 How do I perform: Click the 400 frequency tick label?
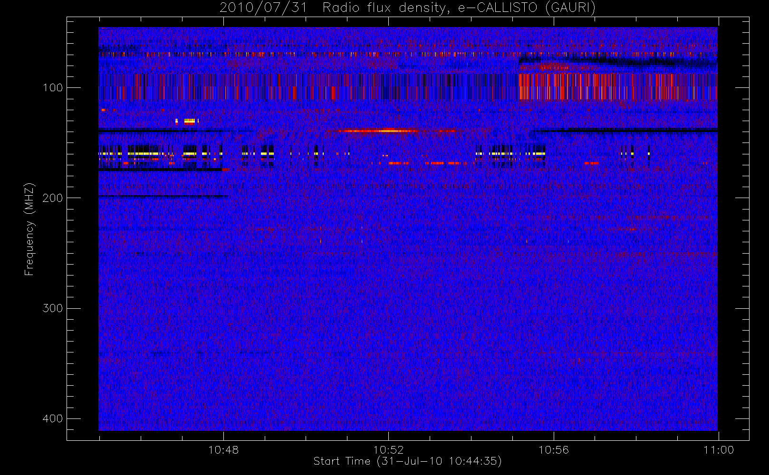(x=52, y=418)
